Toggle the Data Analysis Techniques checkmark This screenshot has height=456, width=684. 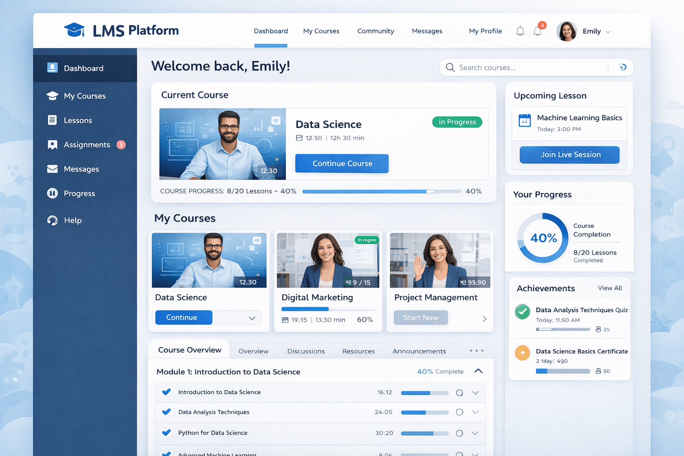(x=167, y=412)
